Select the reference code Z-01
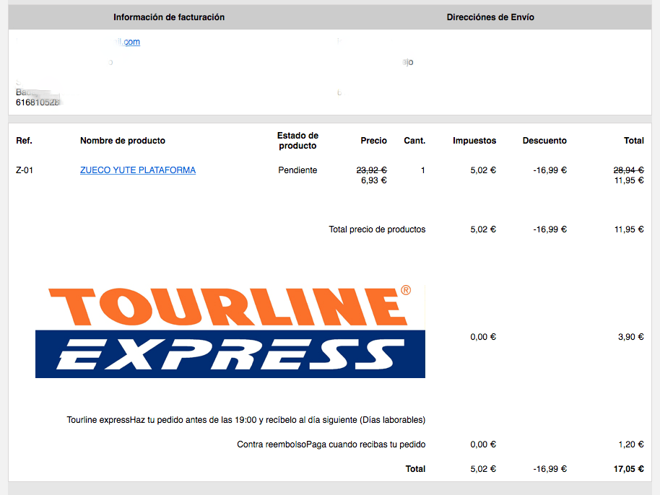The height and width of the screenshot is (495, 660). [25, 170]
